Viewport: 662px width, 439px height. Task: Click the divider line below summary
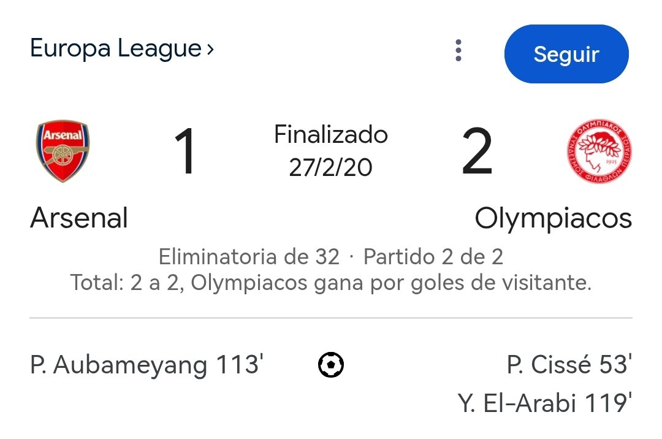[x=331, y=318]
